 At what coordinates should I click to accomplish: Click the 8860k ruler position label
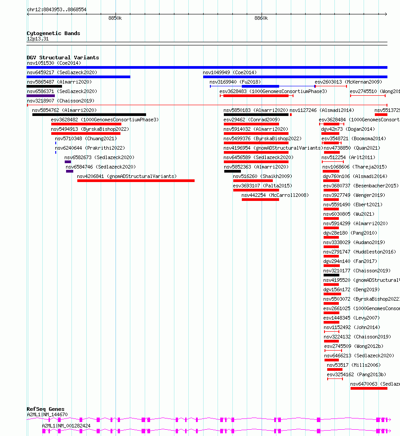[261, 18]
